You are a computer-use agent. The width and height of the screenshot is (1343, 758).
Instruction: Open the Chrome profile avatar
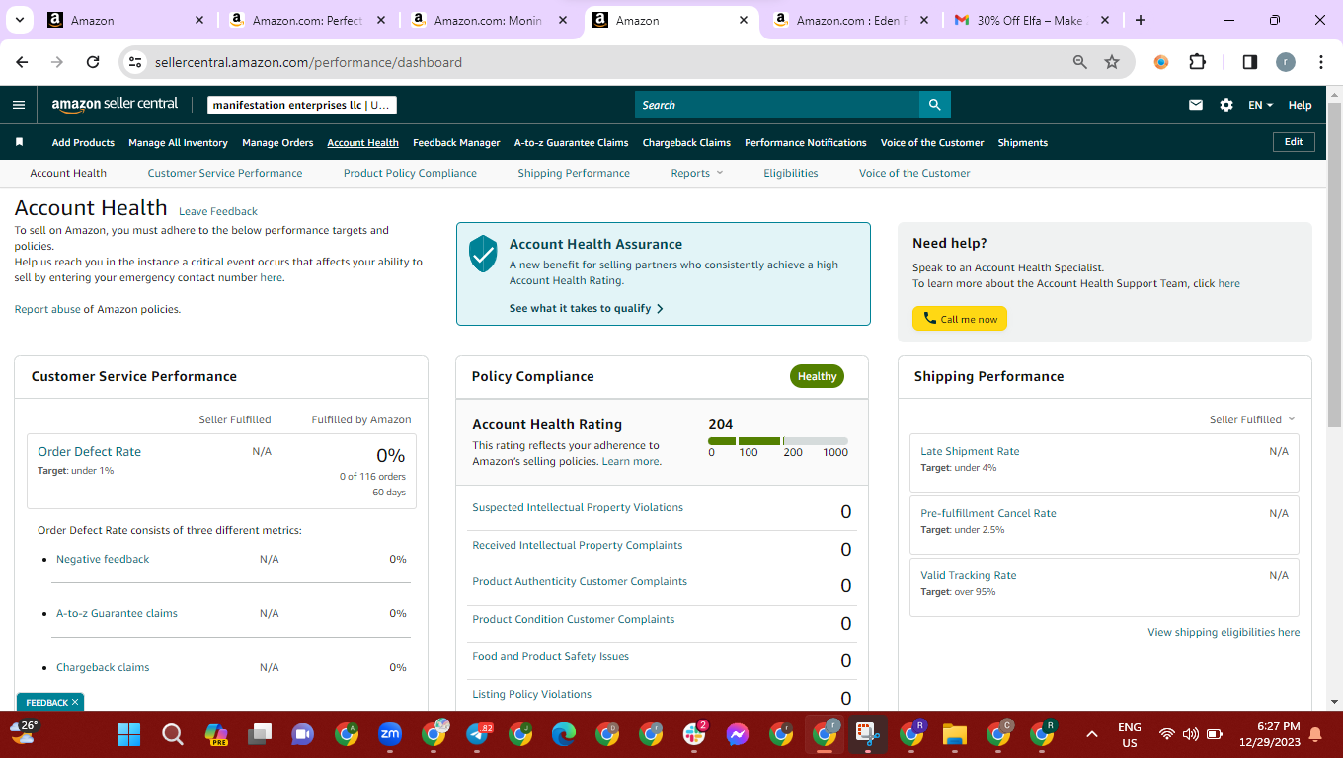[1285, 62]
